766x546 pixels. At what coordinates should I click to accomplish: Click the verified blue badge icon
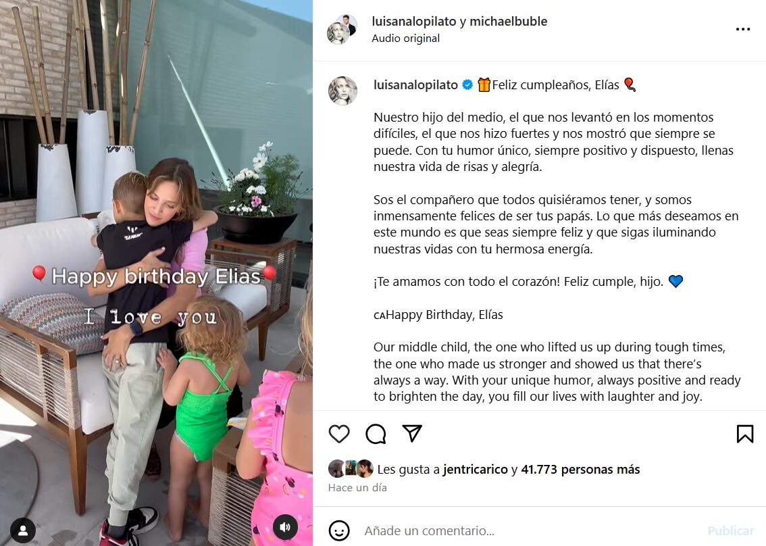coord(467,84)
